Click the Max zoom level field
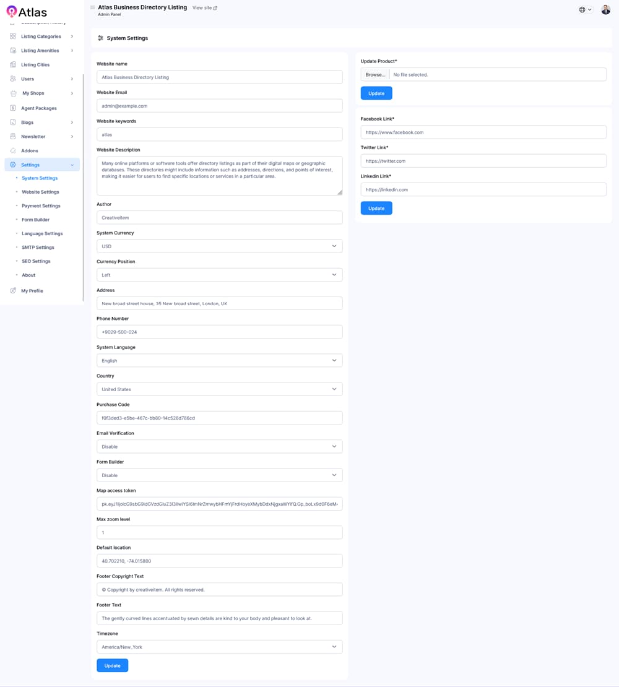 pos(220,532)
